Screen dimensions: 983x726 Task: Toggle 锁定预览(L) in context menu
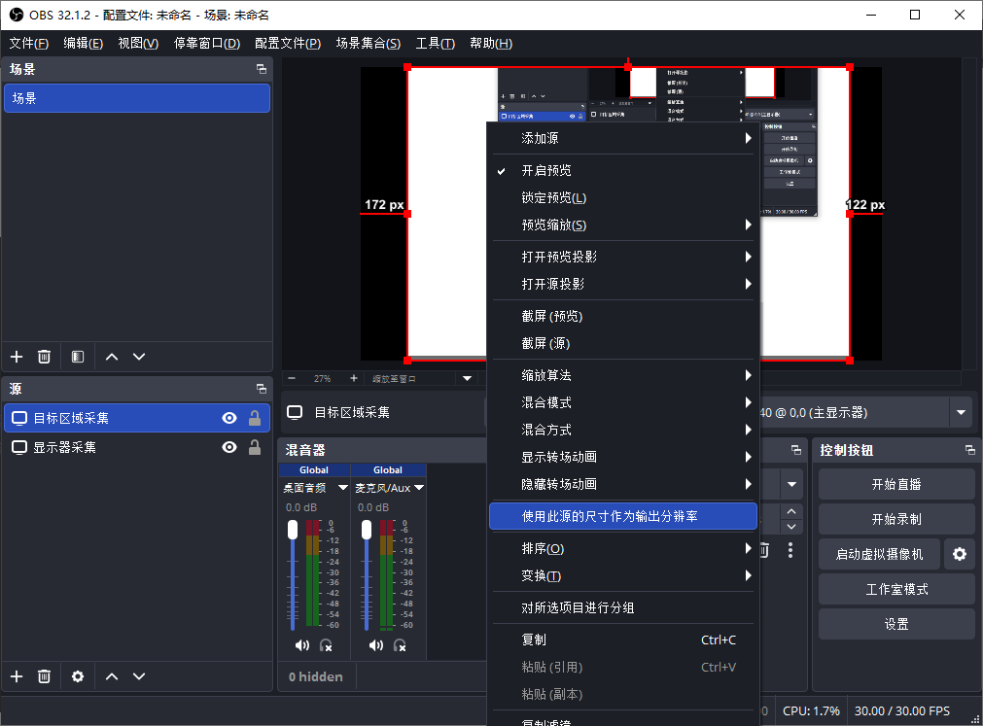point(623,198)
